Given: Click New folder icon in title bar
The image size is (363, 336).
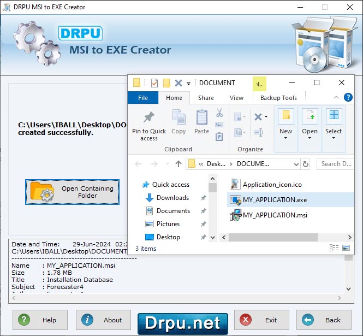Looking at the screenshot, I should click(x=166, y=83).
